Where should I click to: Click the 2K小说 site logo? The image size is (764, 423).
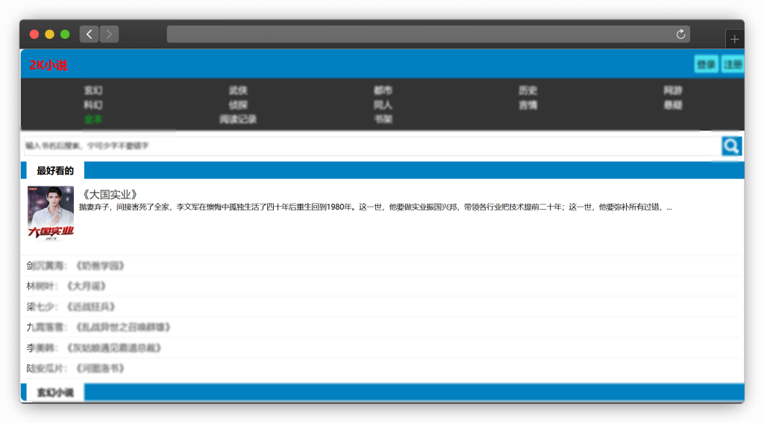point(48,65)
